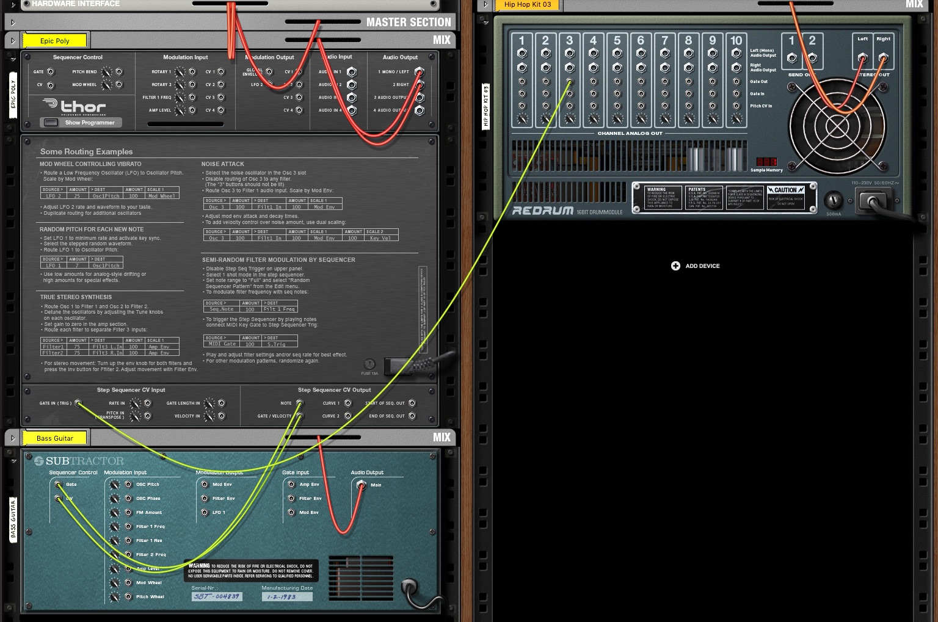
Task: Click the Subtractor serial number SBT-004839
Action: [217, 596]
